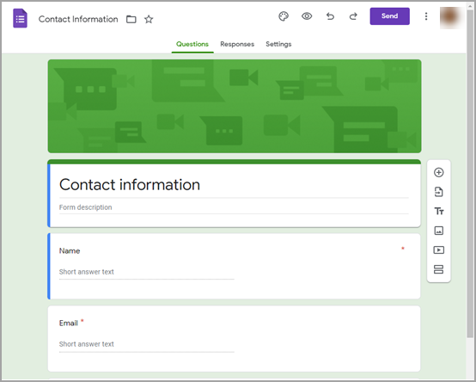The height and width of the screenshot is (382, 476).
Task: Add a video to the form
Action: tap(439, 250)
